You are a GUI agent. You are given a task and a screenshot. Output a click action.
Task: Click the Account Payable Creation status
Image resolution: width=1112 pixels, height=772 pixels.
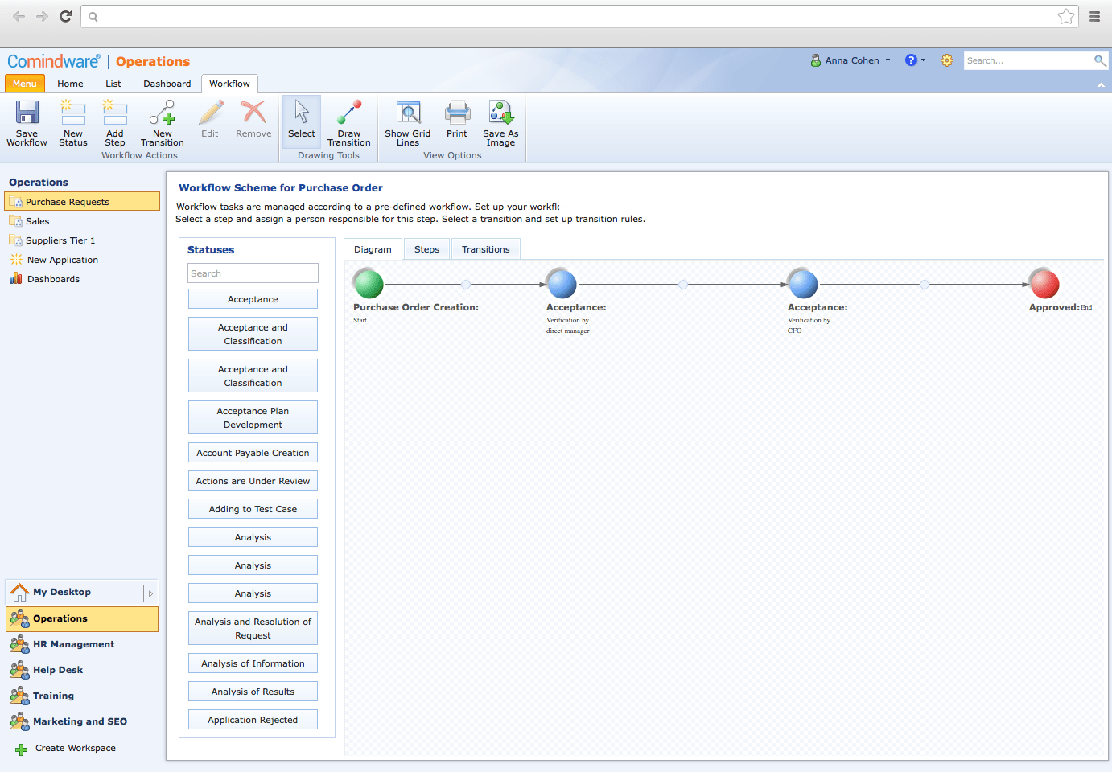click(253, 452)
